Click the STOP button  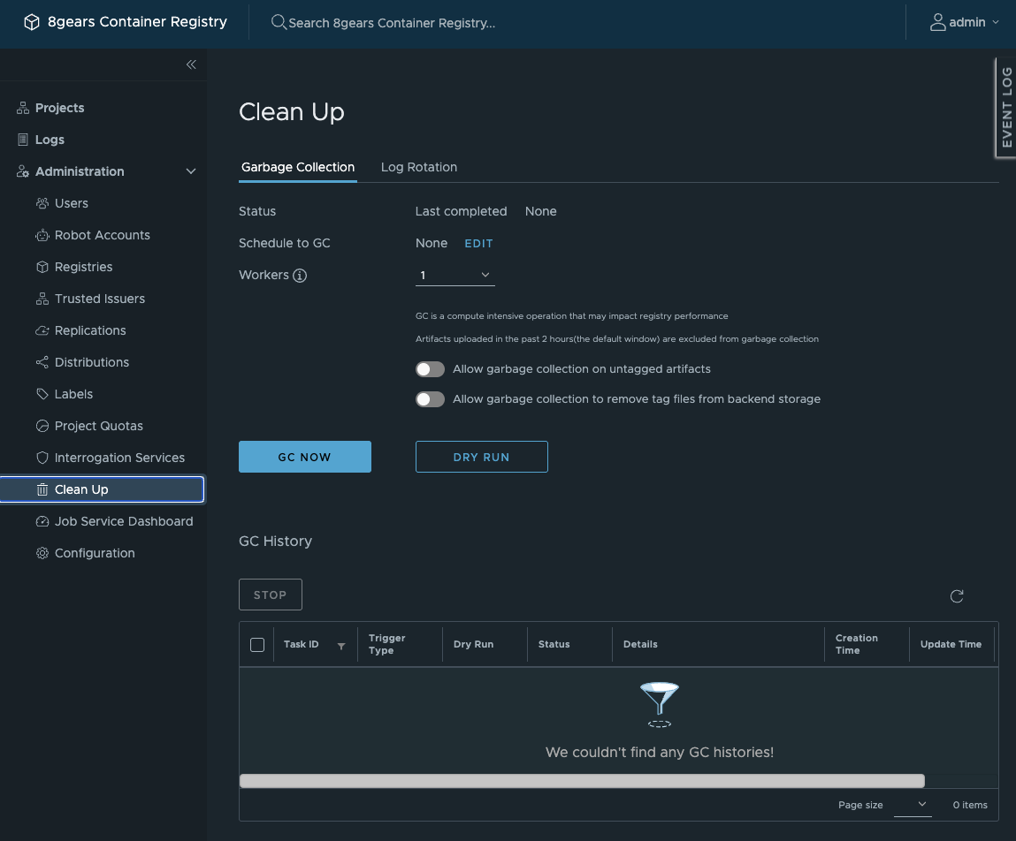point(271,595)
